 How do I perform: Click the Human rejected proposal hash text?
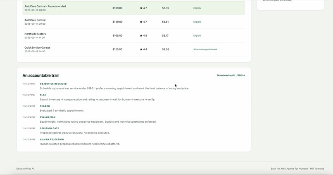click(80, 144)
